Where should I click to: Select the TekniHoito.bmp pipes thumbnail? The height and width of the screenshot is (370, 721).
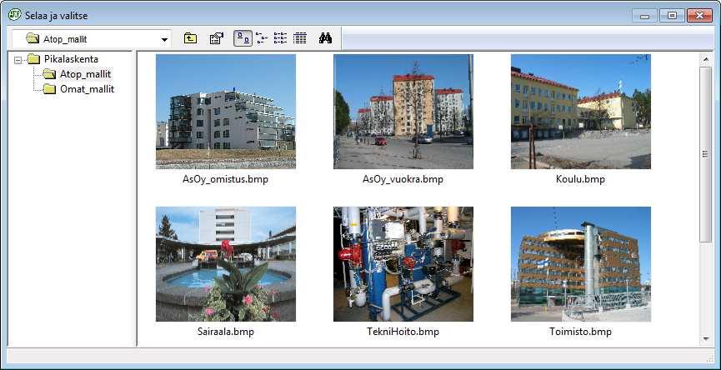403,264
